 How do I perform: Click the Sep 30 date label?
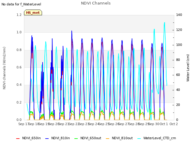point(154,124)
